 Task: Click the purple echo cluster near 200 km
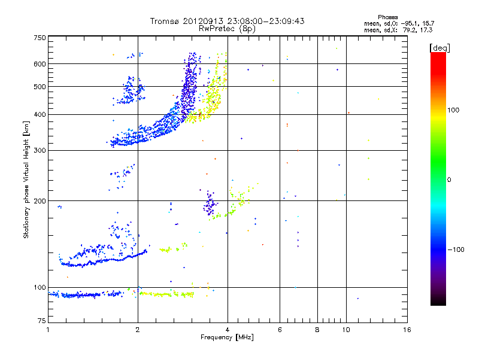click(210, 204)
